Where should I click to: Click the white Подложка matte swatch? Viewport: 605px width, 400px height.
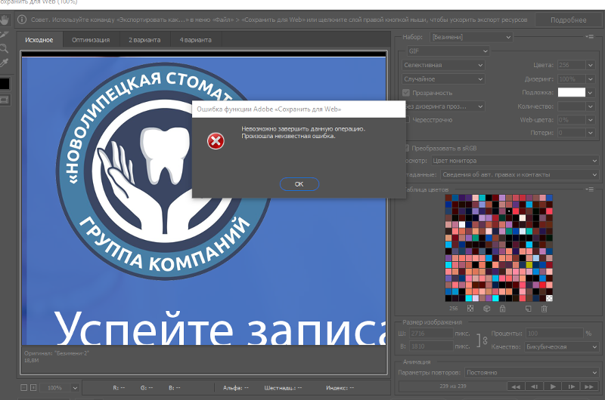tap(572, 92)
